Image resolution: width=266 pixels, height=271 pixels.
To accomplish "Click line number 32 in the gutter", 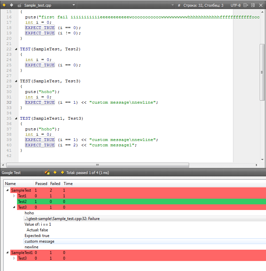I will (9, 102).
